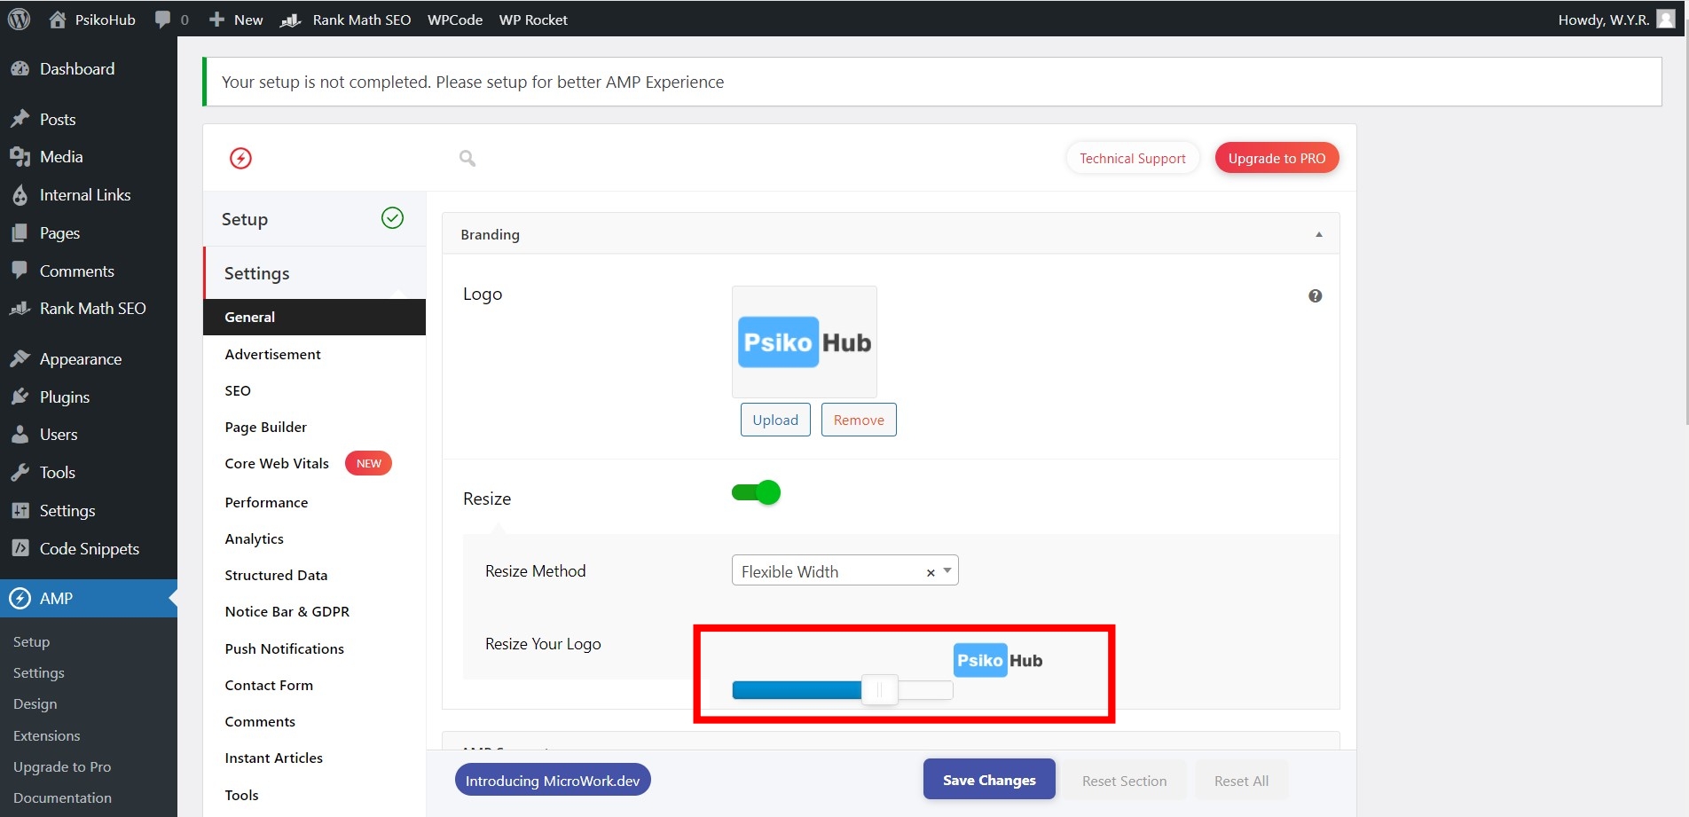Select the Structured Data section
Screen dimensions: 1689x817
(x=276, y=575)
